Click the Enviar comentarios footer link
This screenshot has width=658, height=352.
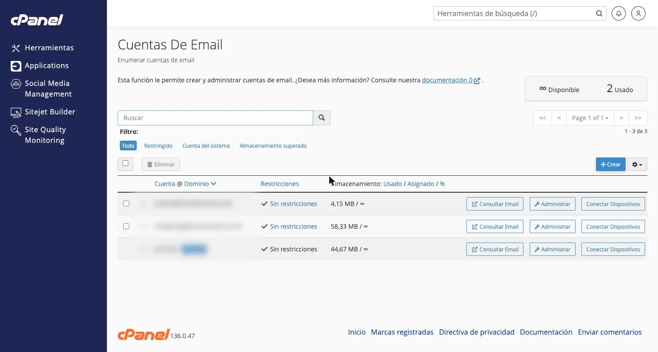pos(610,332)
